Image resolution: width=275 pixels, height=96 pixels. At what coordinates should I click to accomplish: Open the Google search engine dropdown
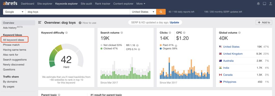(x=14, y=12)
